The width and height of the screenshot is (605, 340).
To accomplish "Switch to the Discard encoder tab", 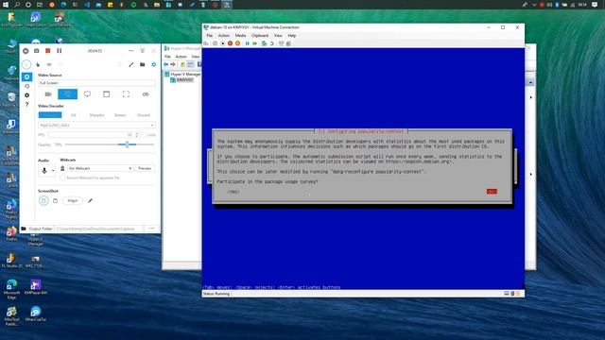I will click(144, 115).
